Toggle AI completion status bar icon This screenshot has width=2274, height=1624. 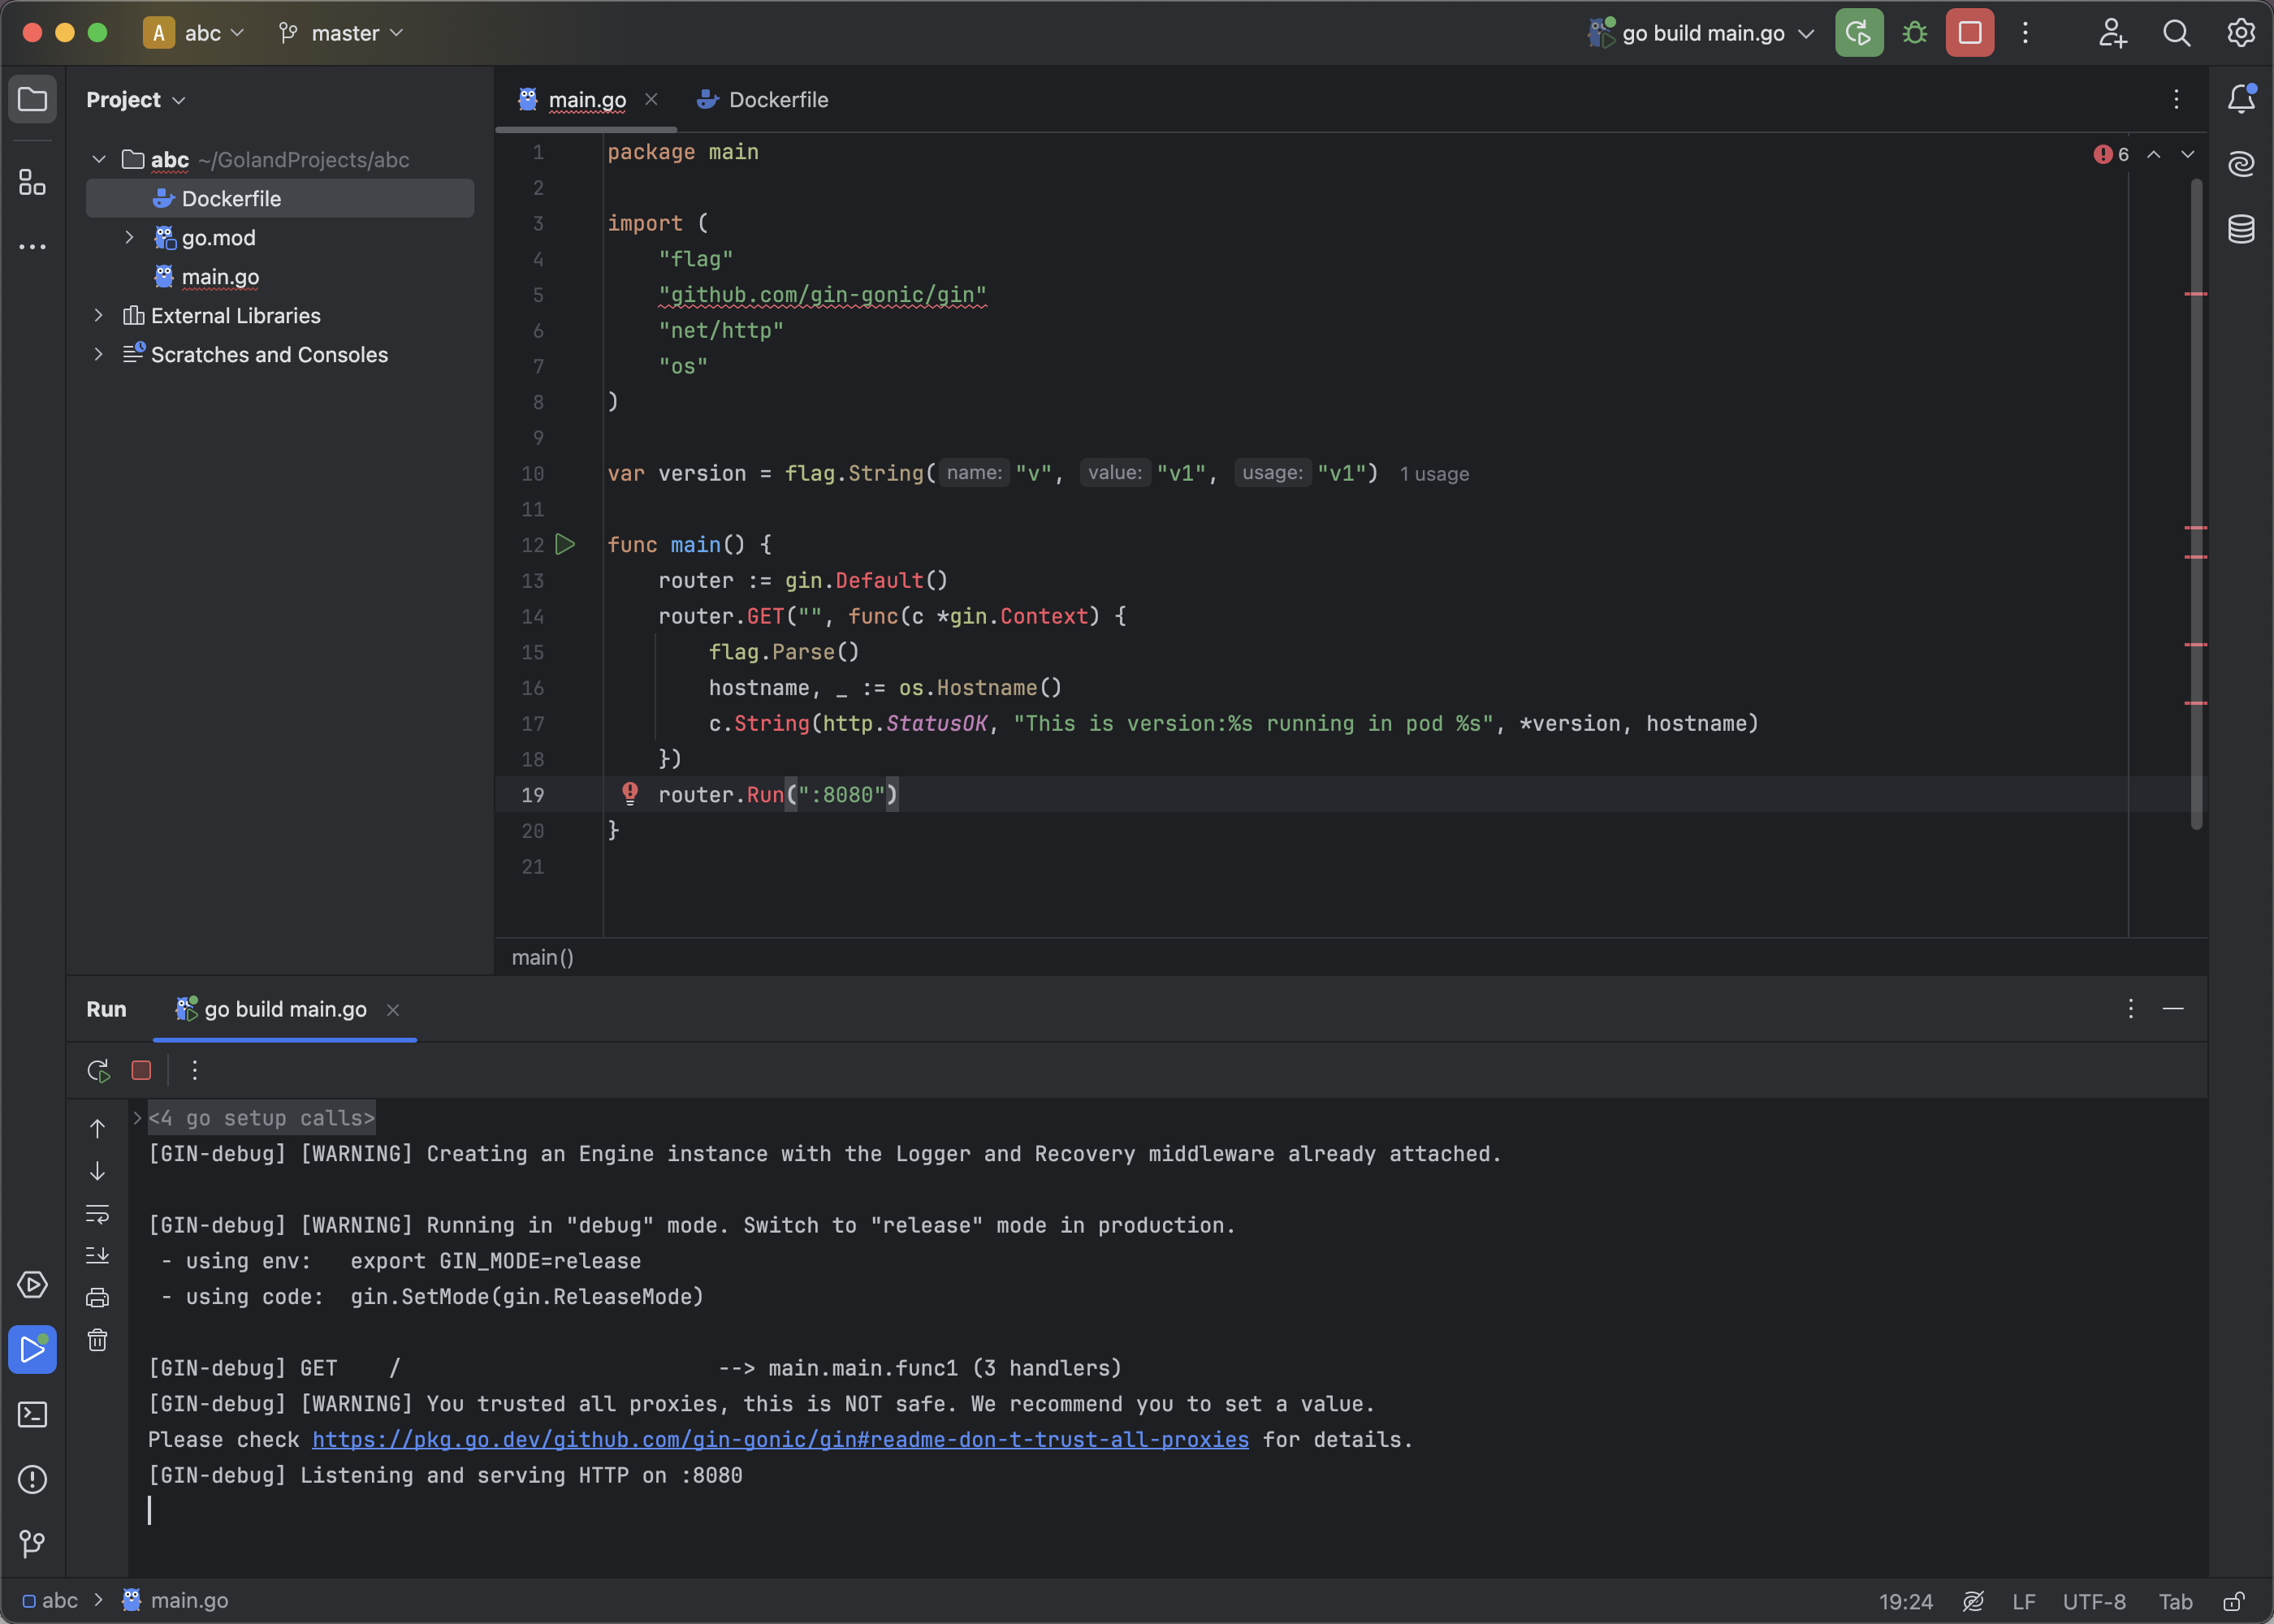pos(1972,1601)
